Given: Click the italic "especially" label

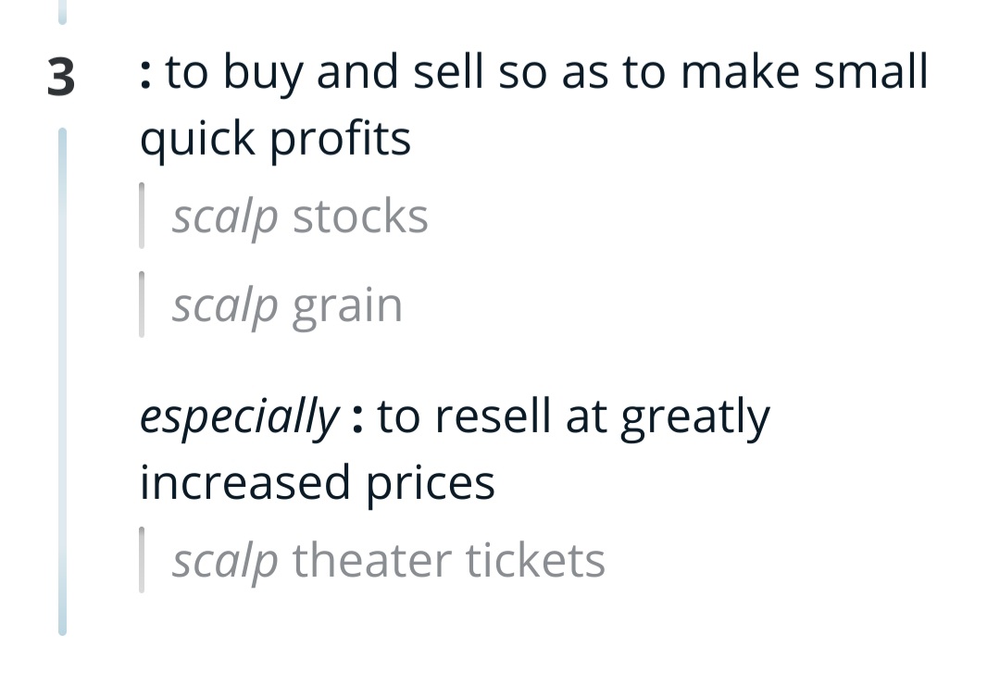Looking at the screenshot, I should click(239, 418).
